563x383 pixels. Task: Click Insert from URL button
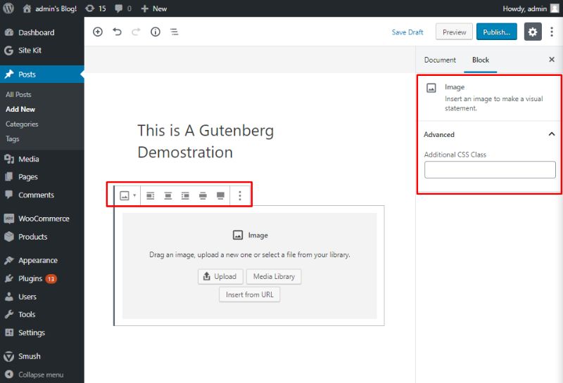[x=250, y=294]
